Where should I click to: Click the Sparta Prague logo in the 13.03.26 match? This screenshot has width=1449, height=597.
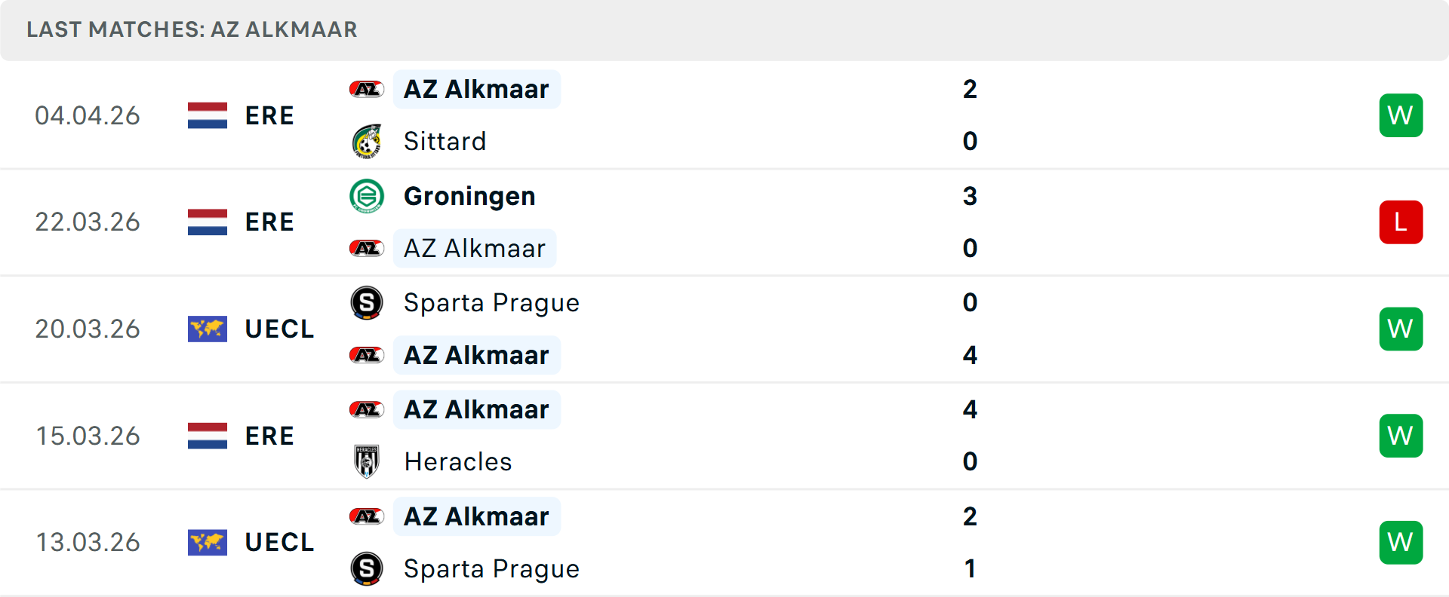point(367,569)
